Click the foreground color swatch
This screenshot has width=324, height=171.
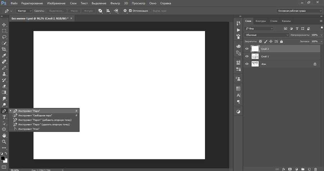click(x=3, y=158)
